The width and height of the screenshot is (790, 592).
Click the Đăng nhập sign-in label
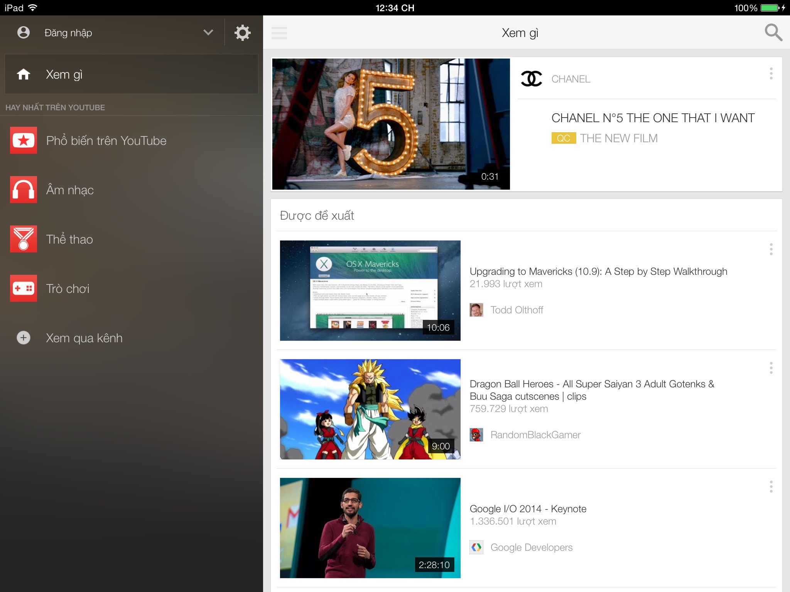(x=68, y=33)
